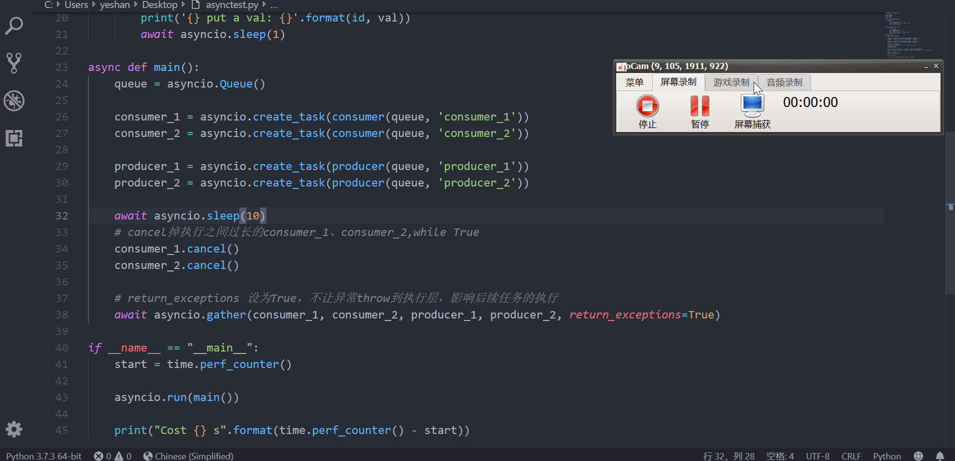
Task: Click the 停止 stop recording icon in oCam
Action: [x=647, y=106]
